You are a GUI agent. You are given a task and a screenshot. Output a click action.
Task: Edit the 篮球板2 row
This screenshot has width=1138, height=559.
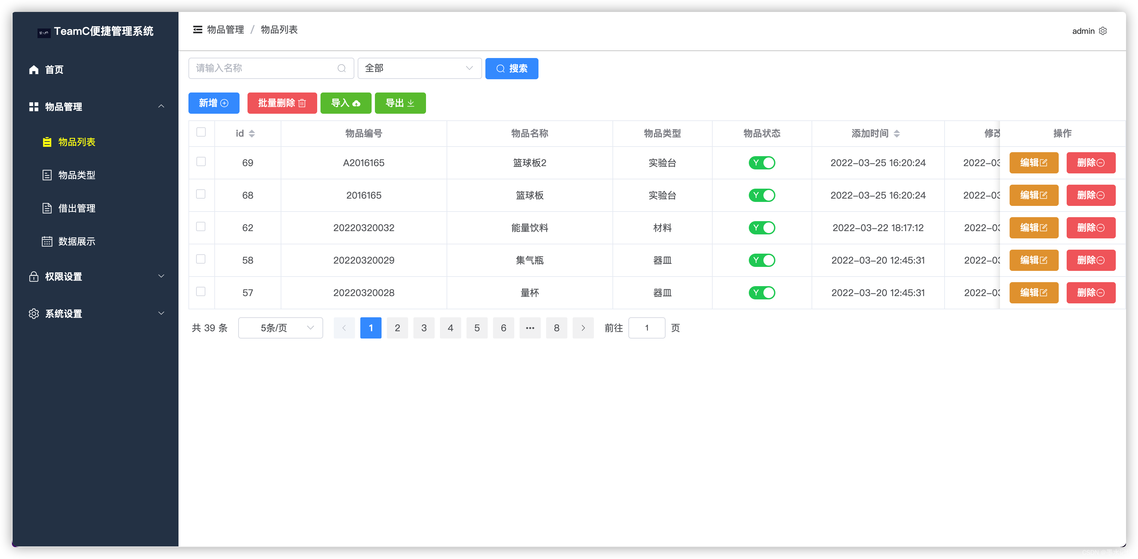[1034, 163]
